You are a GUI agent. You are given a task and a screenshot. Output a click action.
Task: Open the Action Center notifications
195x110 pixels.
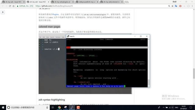pos(191,107)
